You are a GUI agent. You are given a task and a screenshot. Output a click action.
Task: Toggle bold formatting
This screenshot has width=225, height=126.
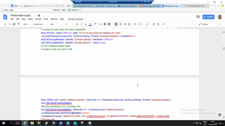(77, 24)
